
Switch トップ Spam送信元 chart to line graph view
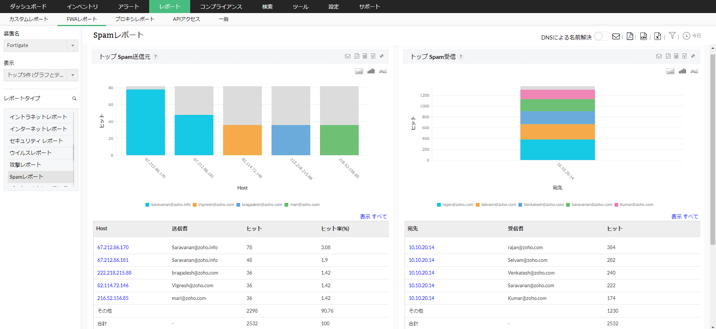coord(383,71)
